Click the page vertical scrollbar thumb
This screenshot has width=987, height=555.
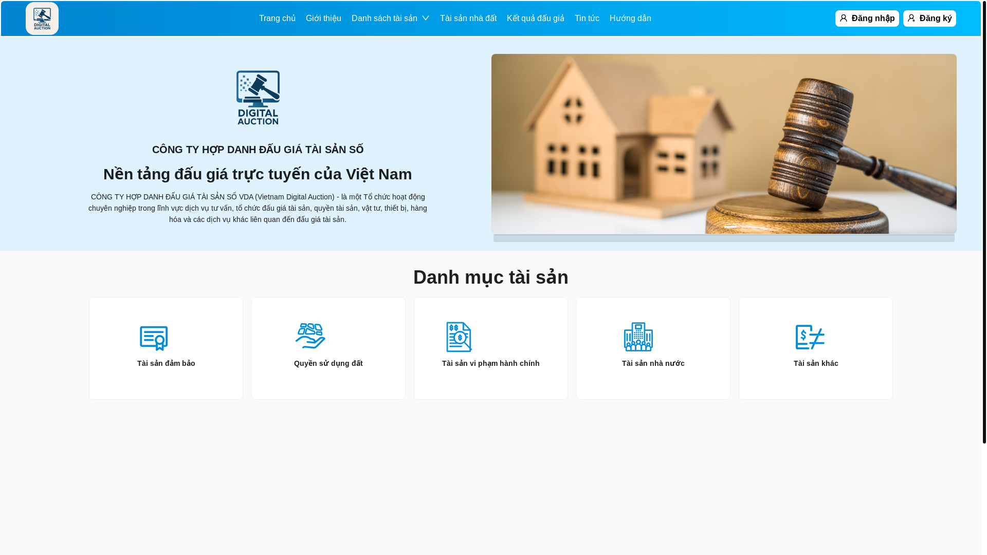[984, 221]
